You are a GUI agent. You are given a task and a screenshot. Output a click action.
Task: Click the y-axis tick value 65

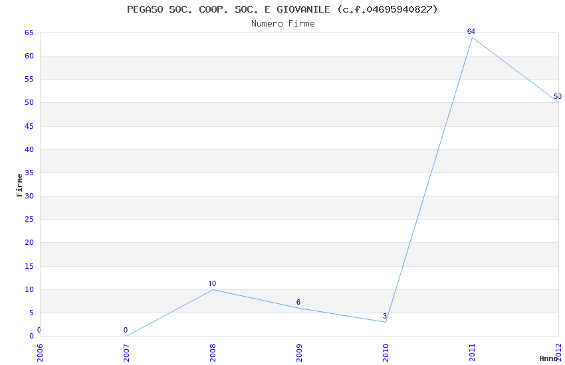coord(29,33)
